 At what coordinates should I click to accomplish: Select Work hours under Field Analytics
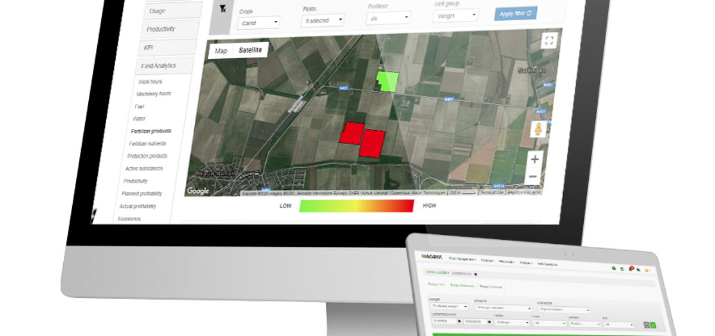pos(150,81)
